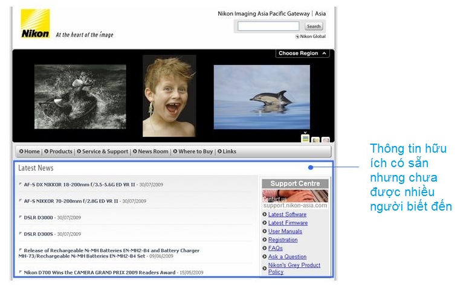View the black-and-white water splash photo
This screenshot has width=466, height=286.
(x=80, y=97)
